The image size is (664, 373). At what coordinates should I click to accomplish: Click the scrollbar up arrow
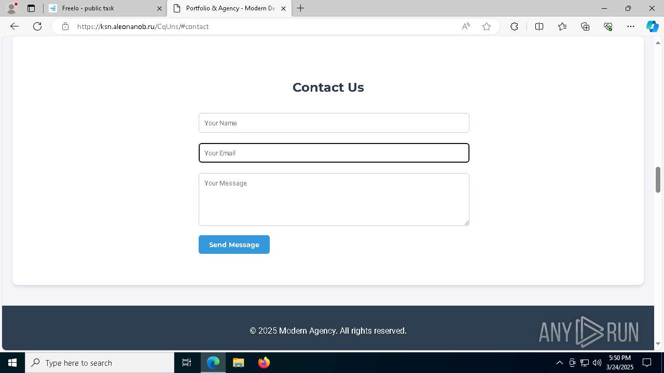(x=658, y=43)
